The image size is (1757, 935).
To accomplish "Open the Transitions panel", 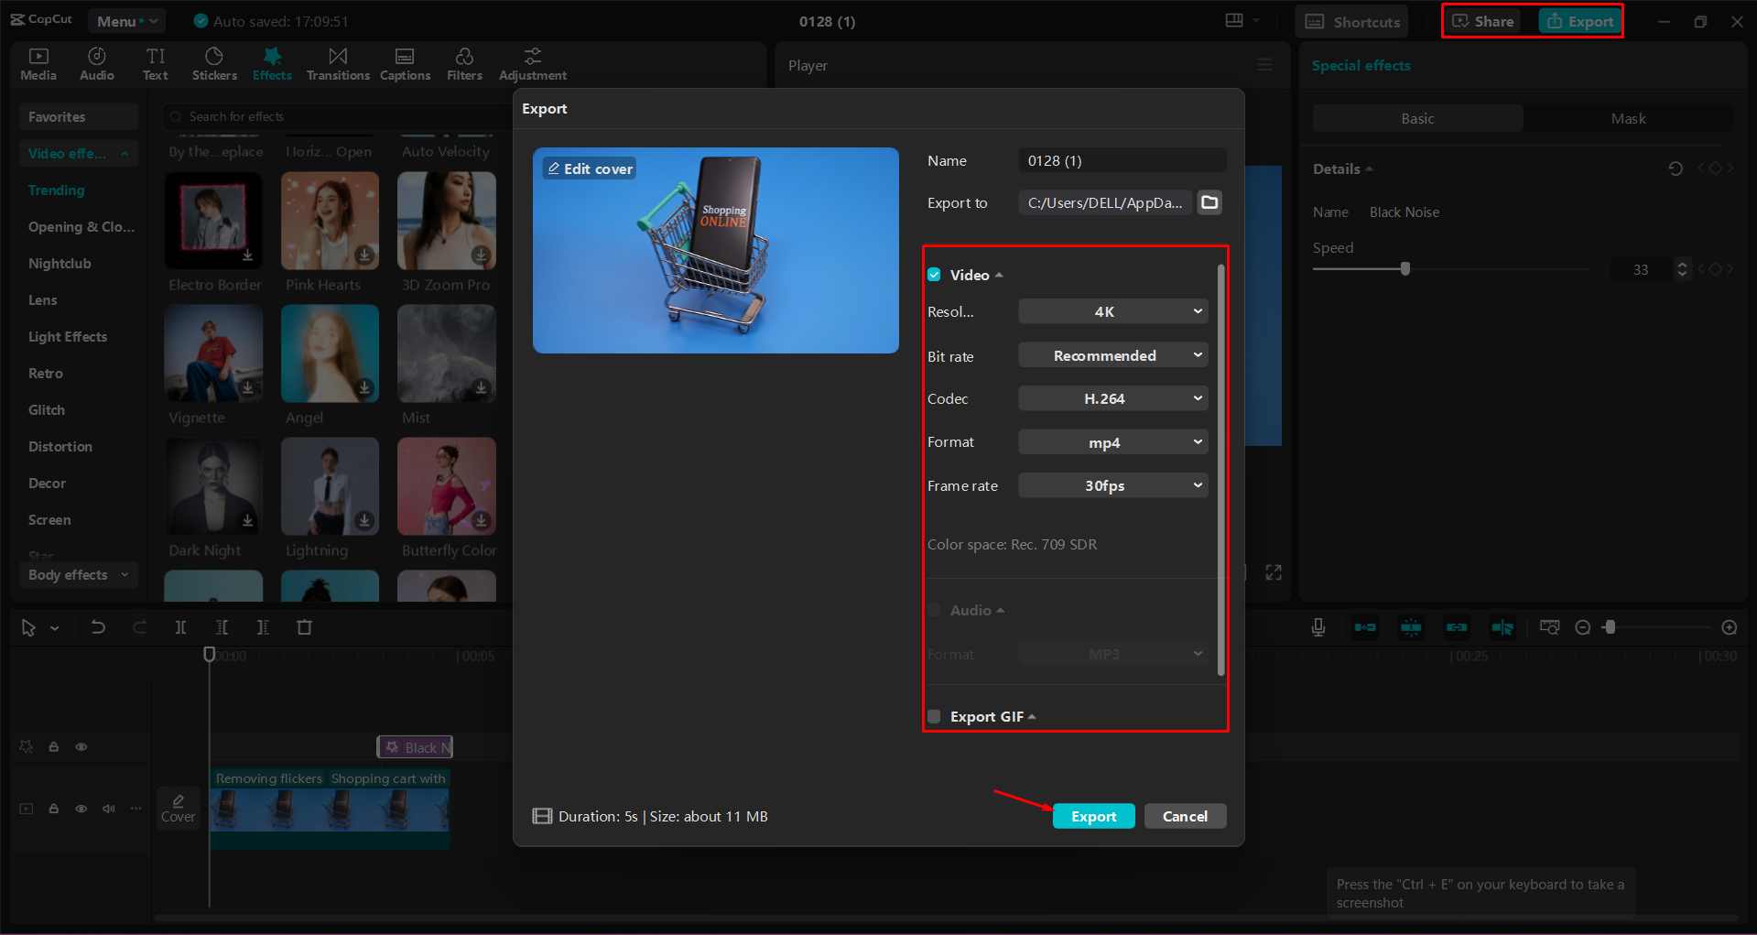I will [338, 64].
